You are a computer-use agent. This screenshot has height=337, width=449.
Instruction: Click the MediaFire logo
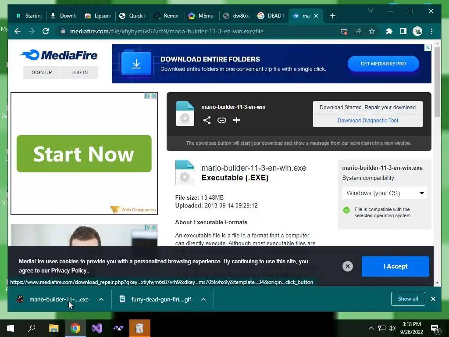(59, 55)
